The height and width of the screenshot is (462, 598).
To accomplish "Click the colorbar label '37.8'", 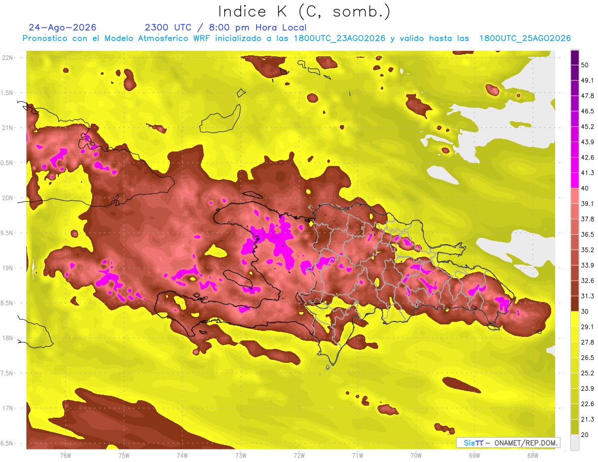I will point(587,219).
